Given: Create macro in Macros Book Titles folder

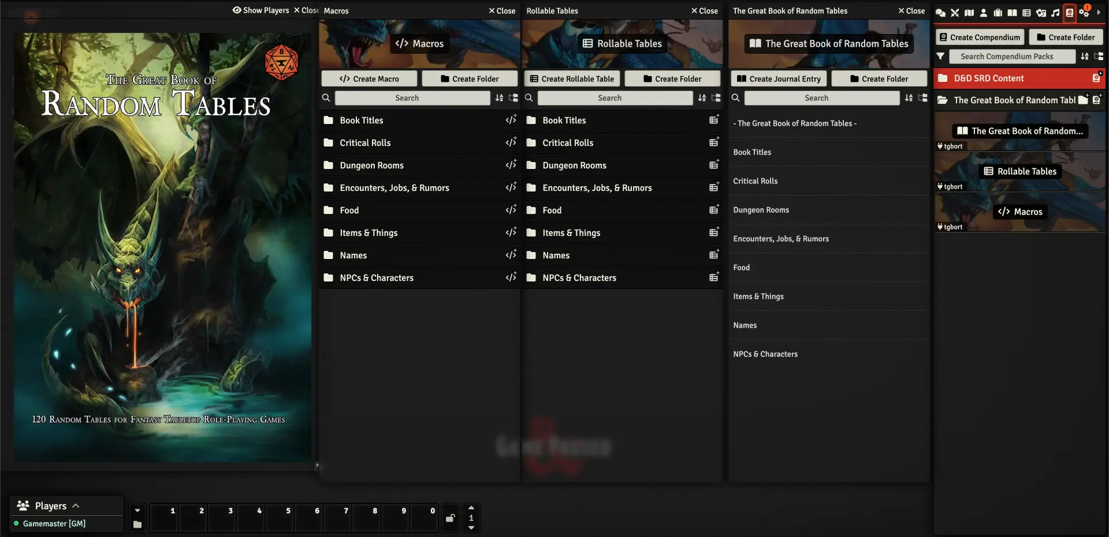Looking at the screenshot, I should (x=511, y=119).
